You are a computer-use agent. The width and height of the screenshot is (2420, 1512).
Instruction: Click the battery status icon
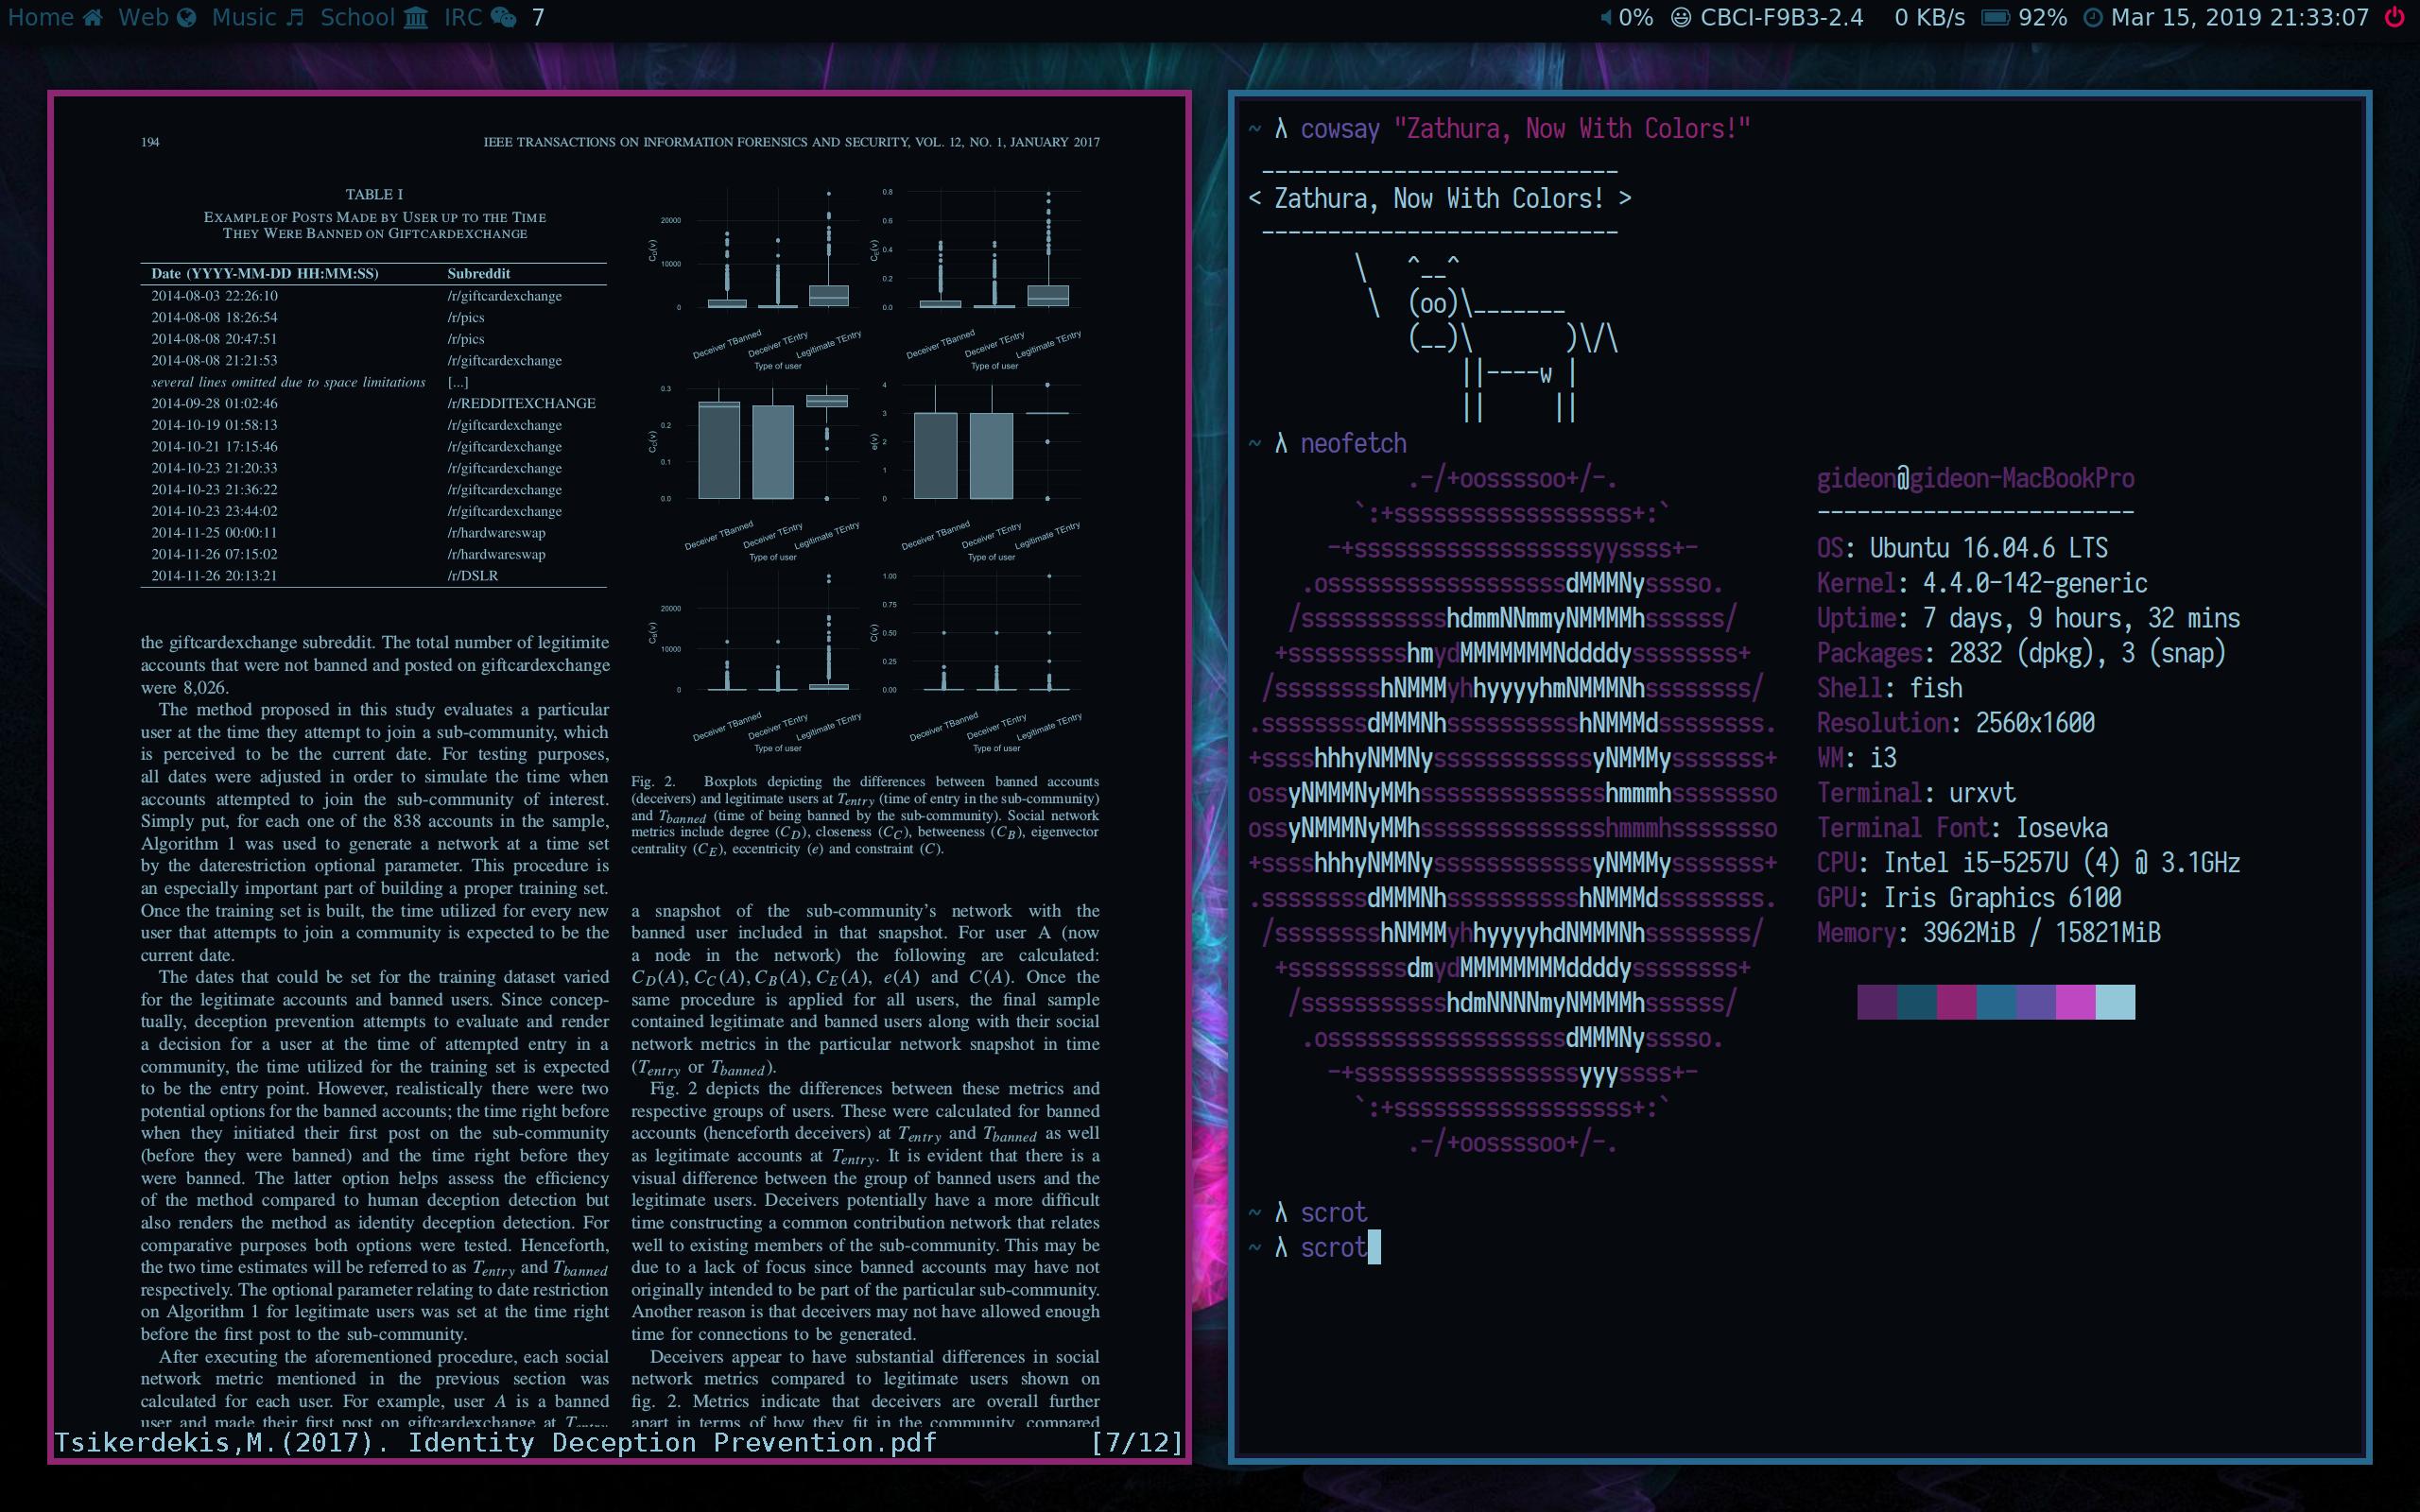pos(1995,18)
